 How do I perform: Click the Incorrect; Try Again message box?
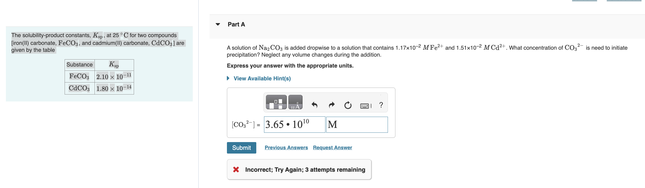click(299, 169)
